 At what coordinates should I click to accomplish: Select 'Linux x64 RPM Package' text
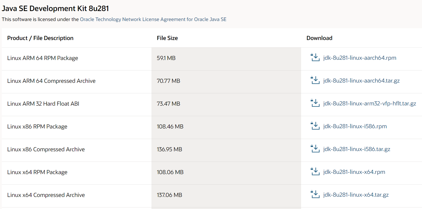coord(37,172)
